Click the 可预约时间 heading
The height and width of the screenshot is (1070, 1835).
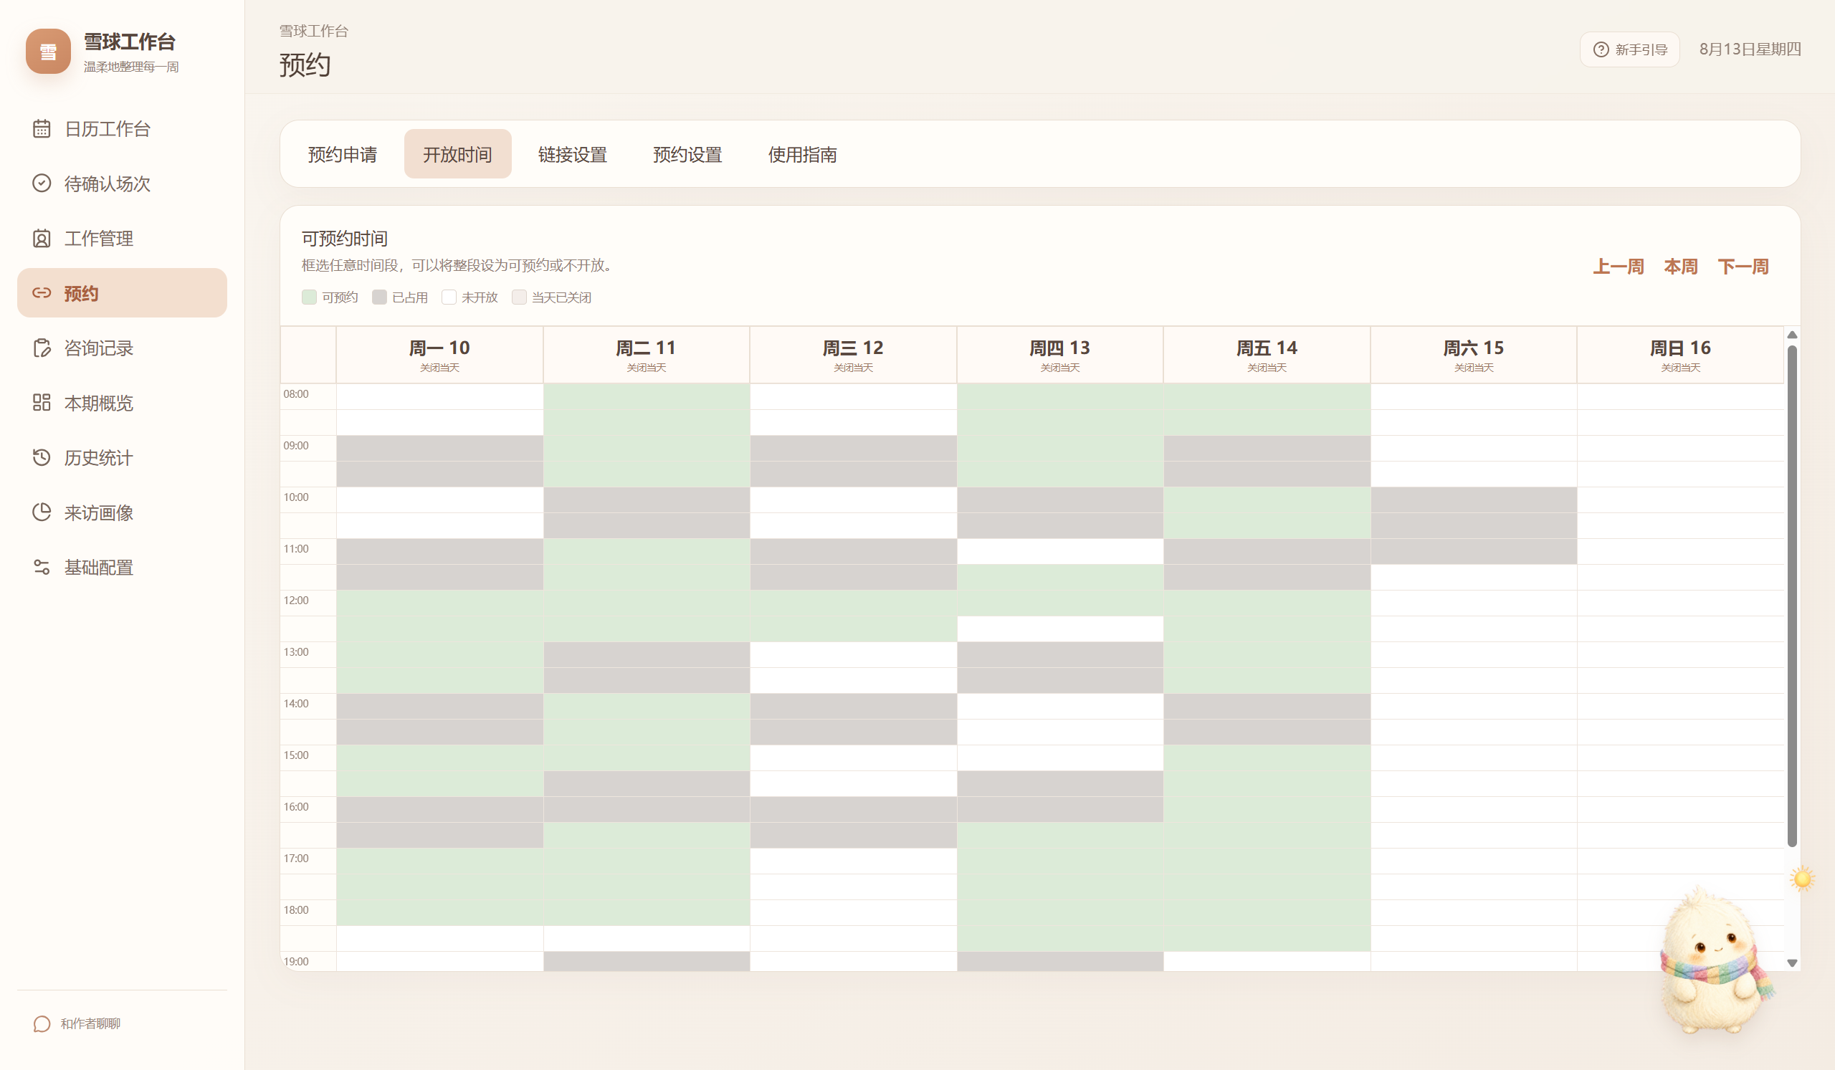(345, 239)
